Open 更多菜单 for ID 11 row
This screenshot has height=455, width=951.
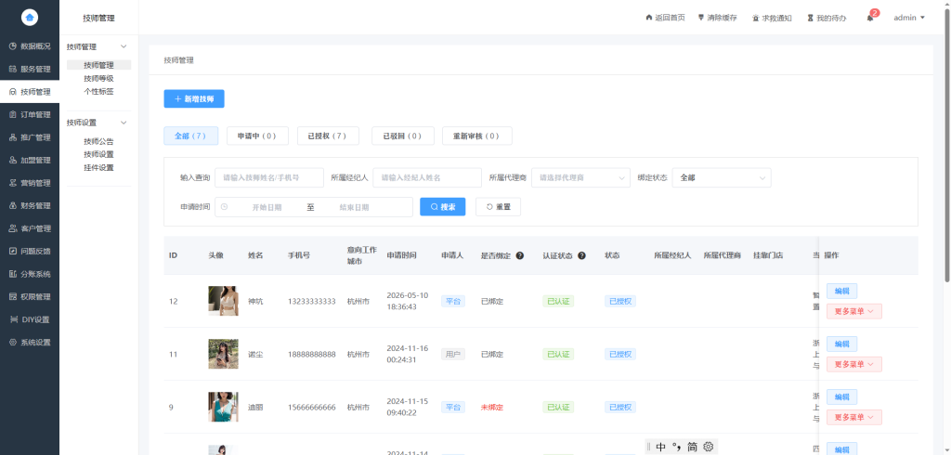(x=854, y=364)
